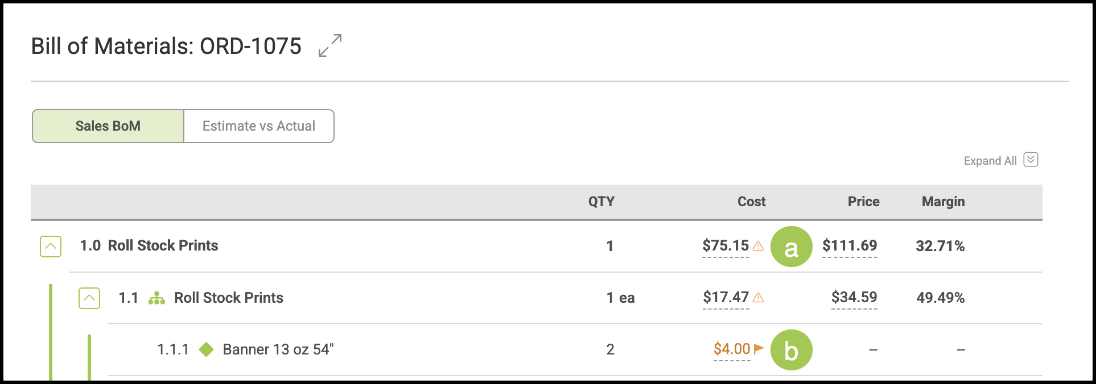Click warning triangle beside $75.15 cost
Screen dimensions: 1096x384
[758, 246]
